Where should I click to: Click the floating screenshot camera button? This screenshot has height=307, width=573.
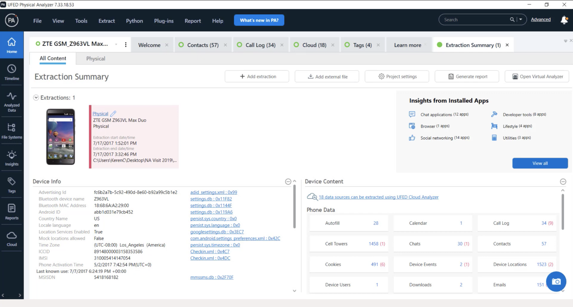click(556, 282)
